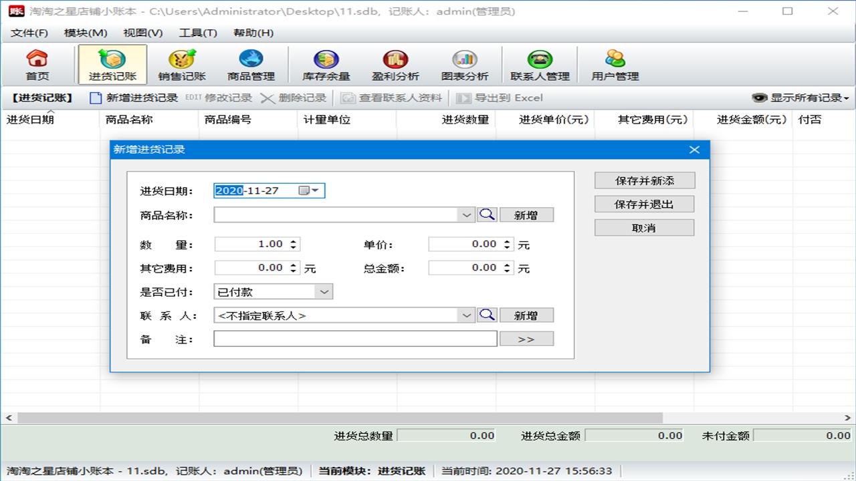Open the 联系人管理 module icon

(539, 63)
